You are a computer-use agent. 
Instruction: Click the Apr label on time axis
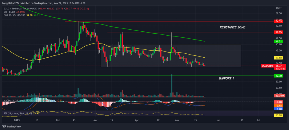coord(137,120)
